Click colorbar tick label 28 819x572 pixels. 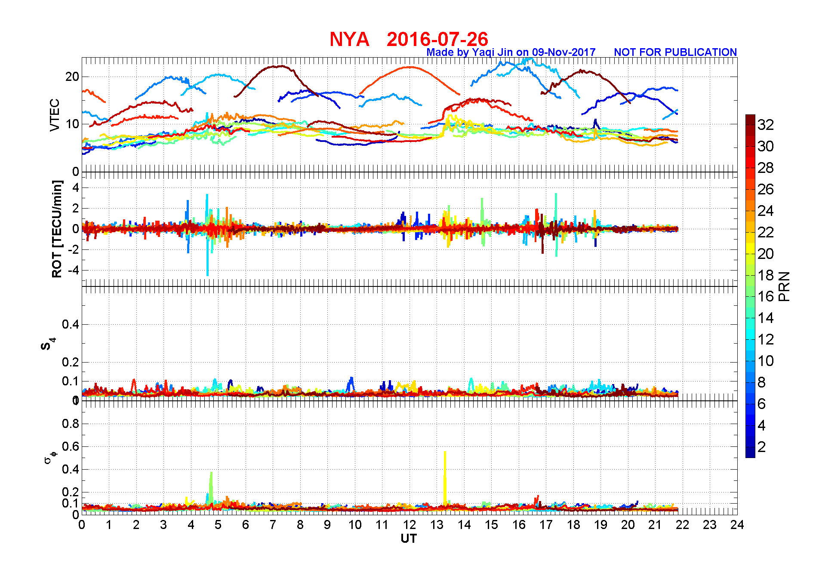766,168
